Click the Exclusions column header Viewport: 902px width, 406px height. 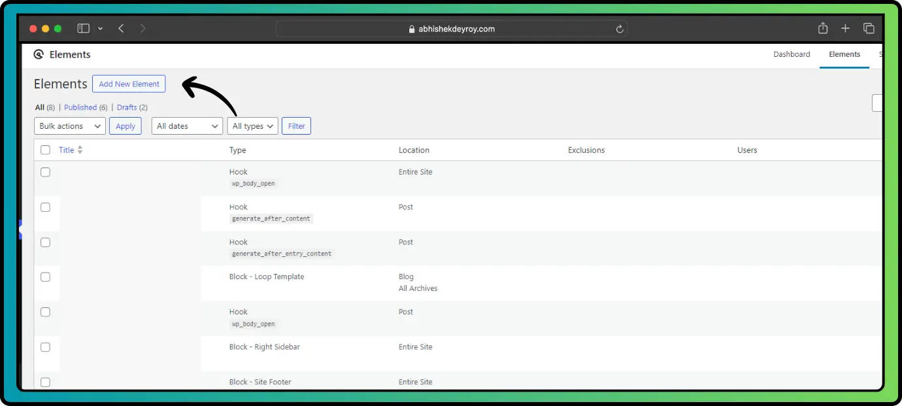pos(586,150)
